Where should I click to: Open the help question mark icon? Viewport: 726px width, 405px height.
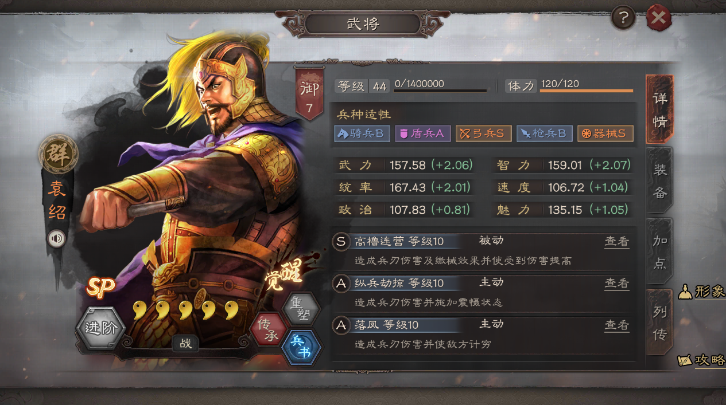(623, 18)
